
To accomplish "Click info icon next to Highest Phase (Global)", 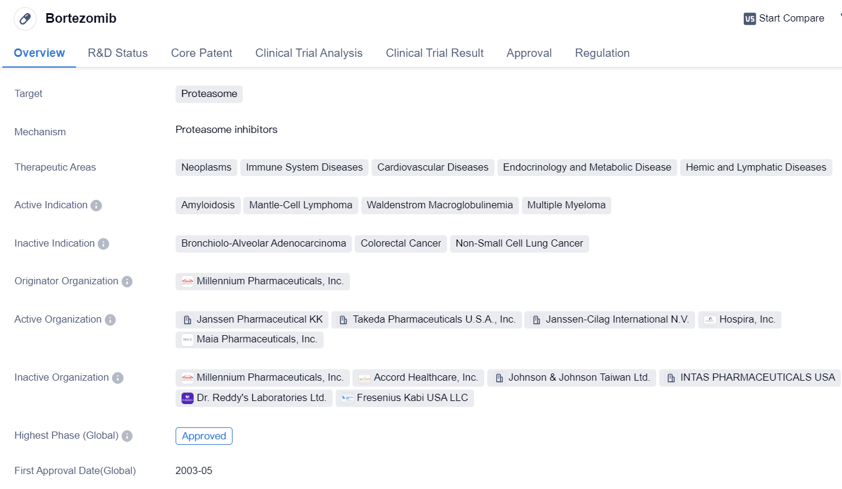I will [x=127, y=436].
